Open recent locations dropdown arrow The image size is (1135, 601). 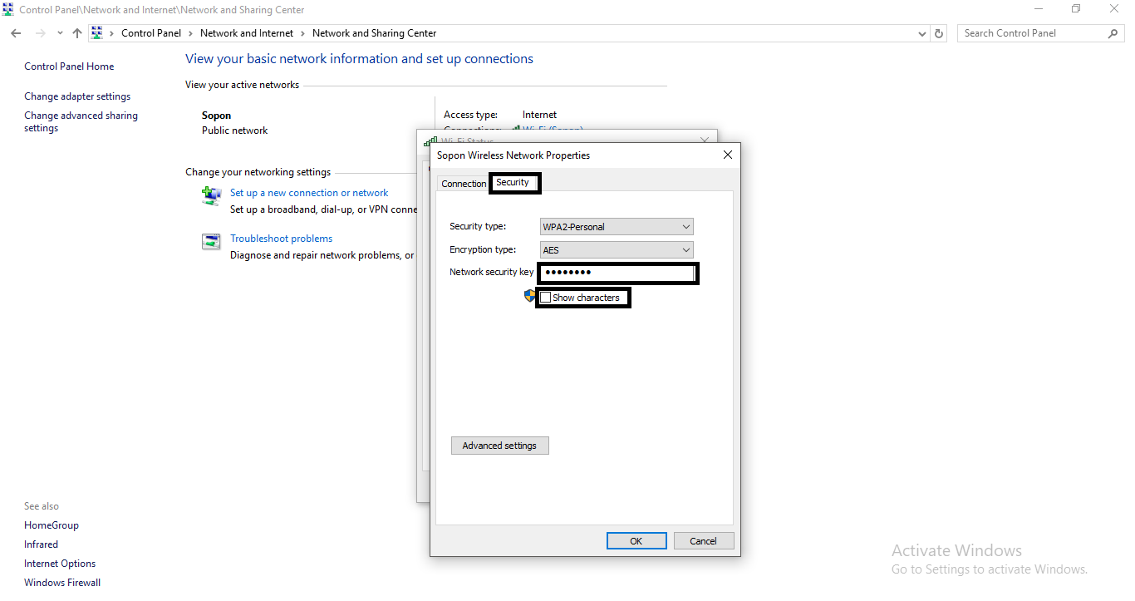pos(60,33)
